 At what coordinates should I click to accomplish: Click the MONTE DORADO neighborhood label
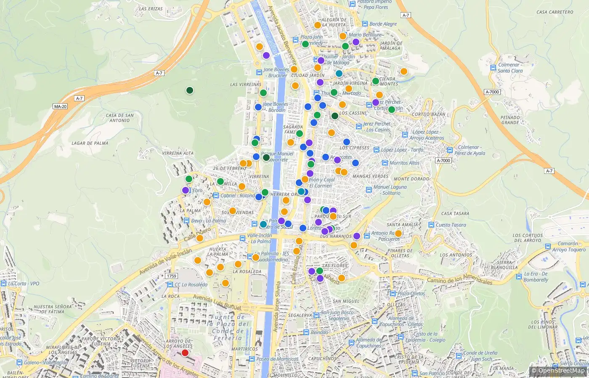pos(411,179)
